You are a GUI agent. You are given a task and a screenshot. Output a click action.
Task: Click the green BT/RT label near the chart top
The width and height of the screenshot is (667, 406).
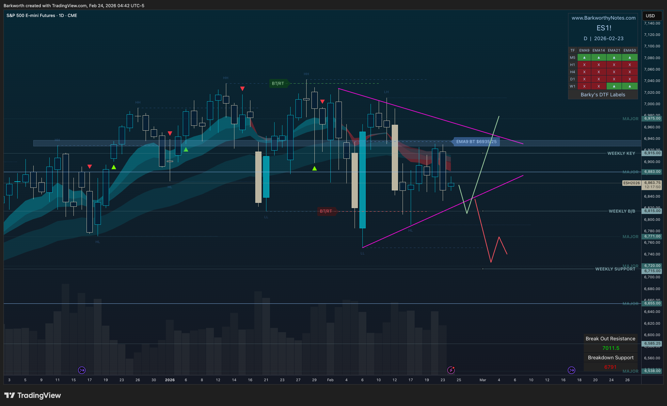(x=278, y=84)
